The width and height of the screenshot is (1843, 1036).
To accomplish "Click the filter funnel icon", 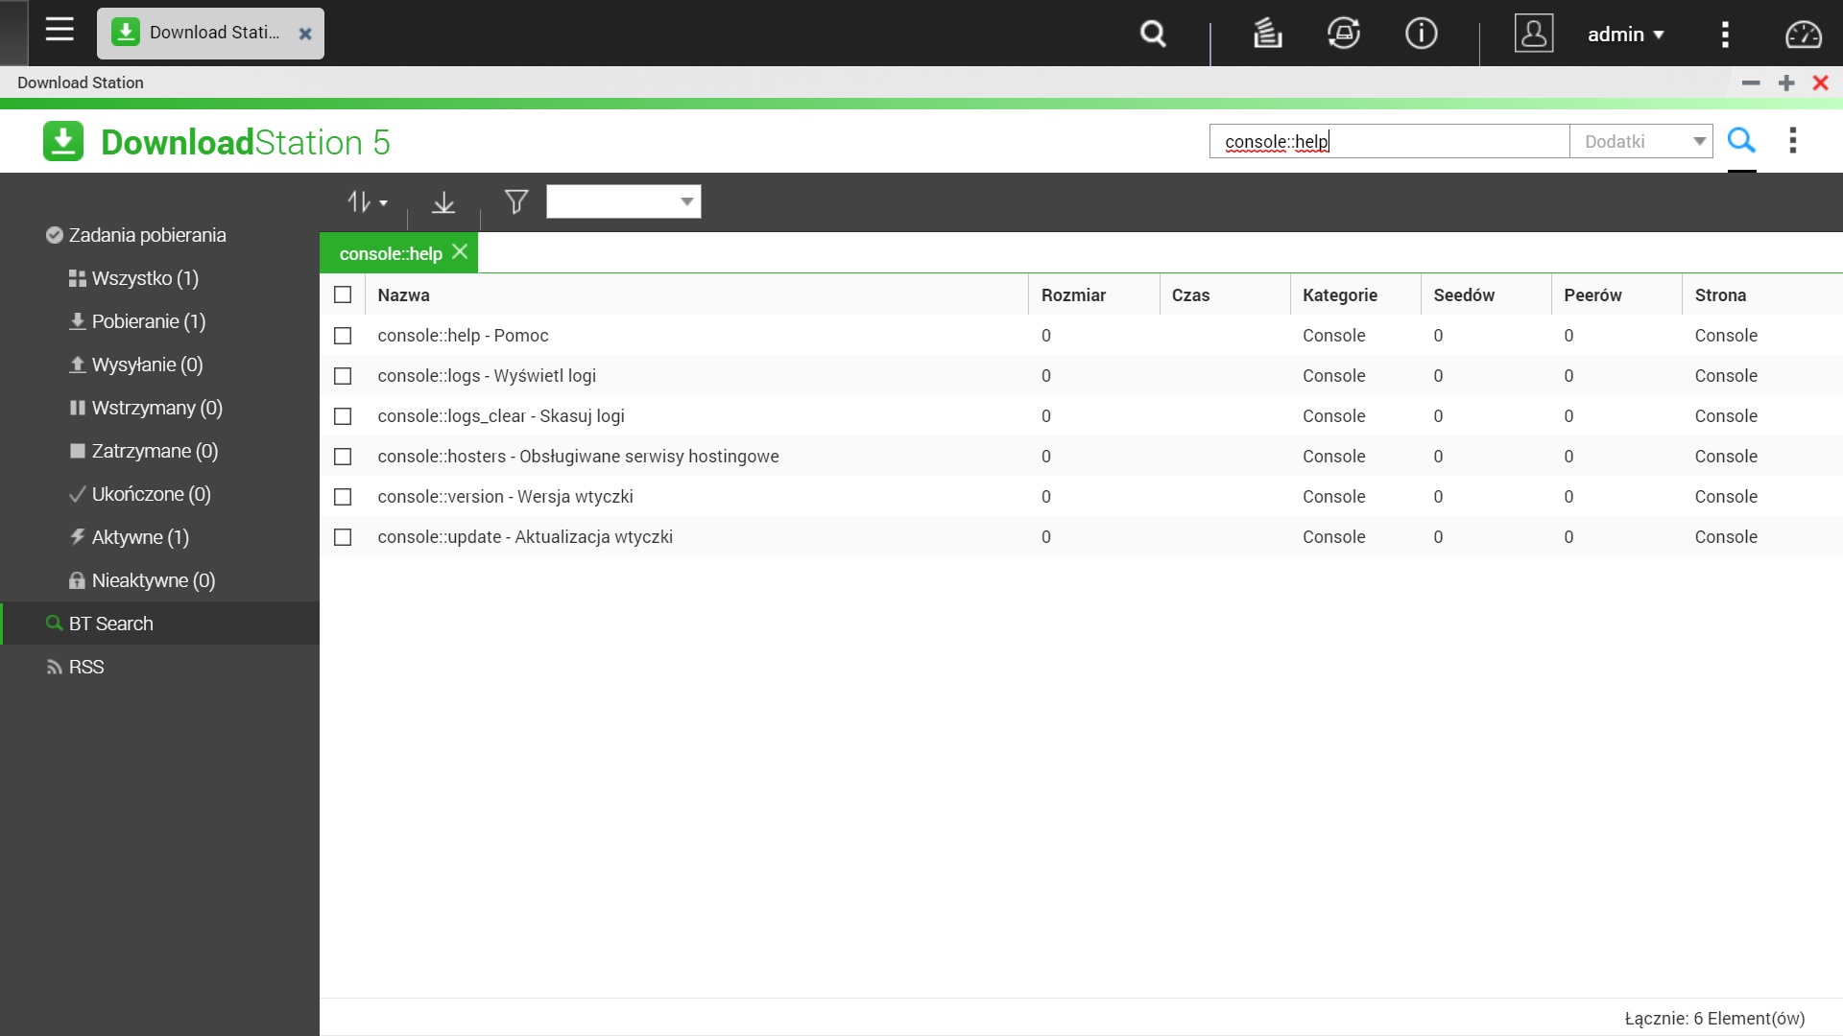I will coord(516,201).
